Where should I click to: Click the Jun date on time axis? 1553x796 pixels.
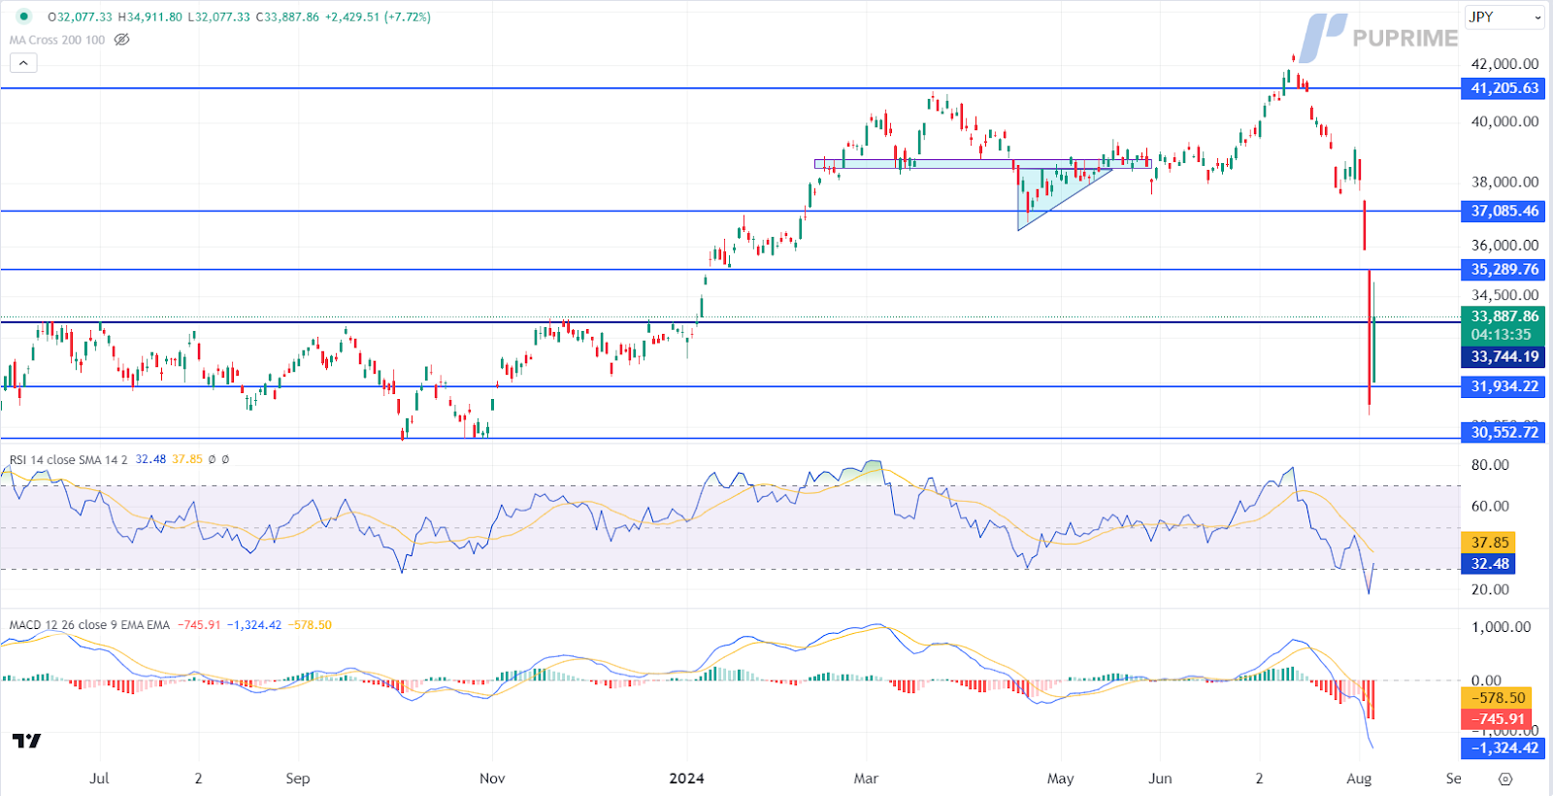pos(1160,779)
